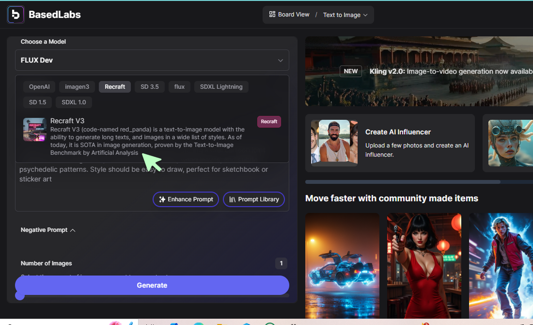Select the OpenAI model tab
This screenshot has width=533, height=325.
point(39,87)
